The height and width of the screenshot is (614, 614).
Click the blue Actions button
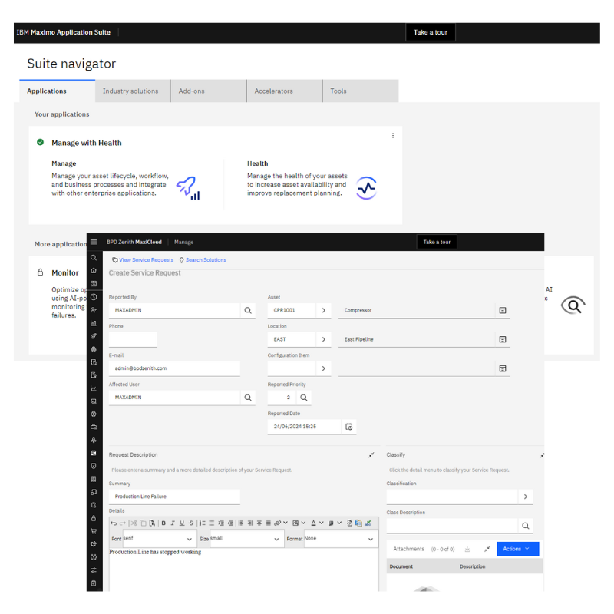coord(517,549)
